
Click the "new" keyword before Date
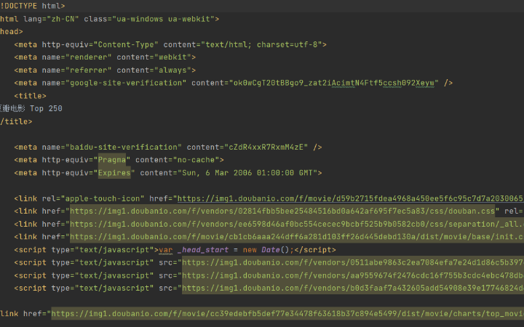(x=250, y=250)
